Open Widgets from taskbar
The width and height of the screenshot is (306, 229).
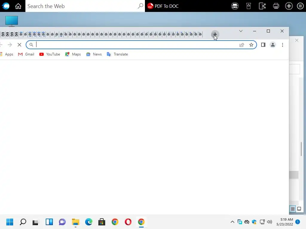pos(49,222)
